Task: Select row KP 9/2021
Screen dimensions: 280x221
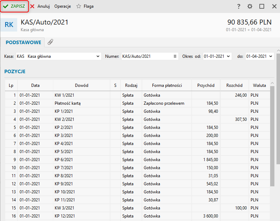Action: click(137, 184)
